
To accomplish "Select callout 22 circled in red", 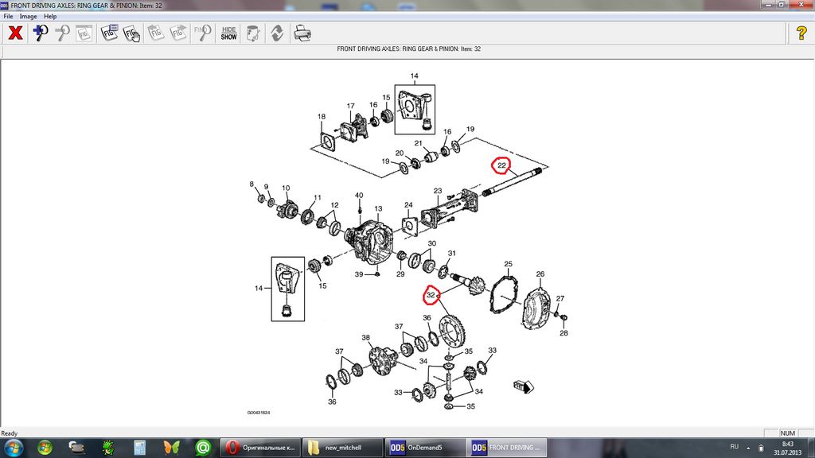I will coord(502,165).
